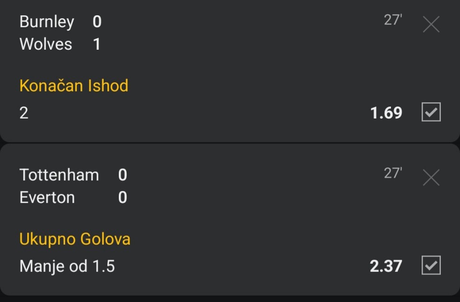Uncheck the 1.69 odds checkbox
Viewport: 460px width, 302px height.
point(431,112)
